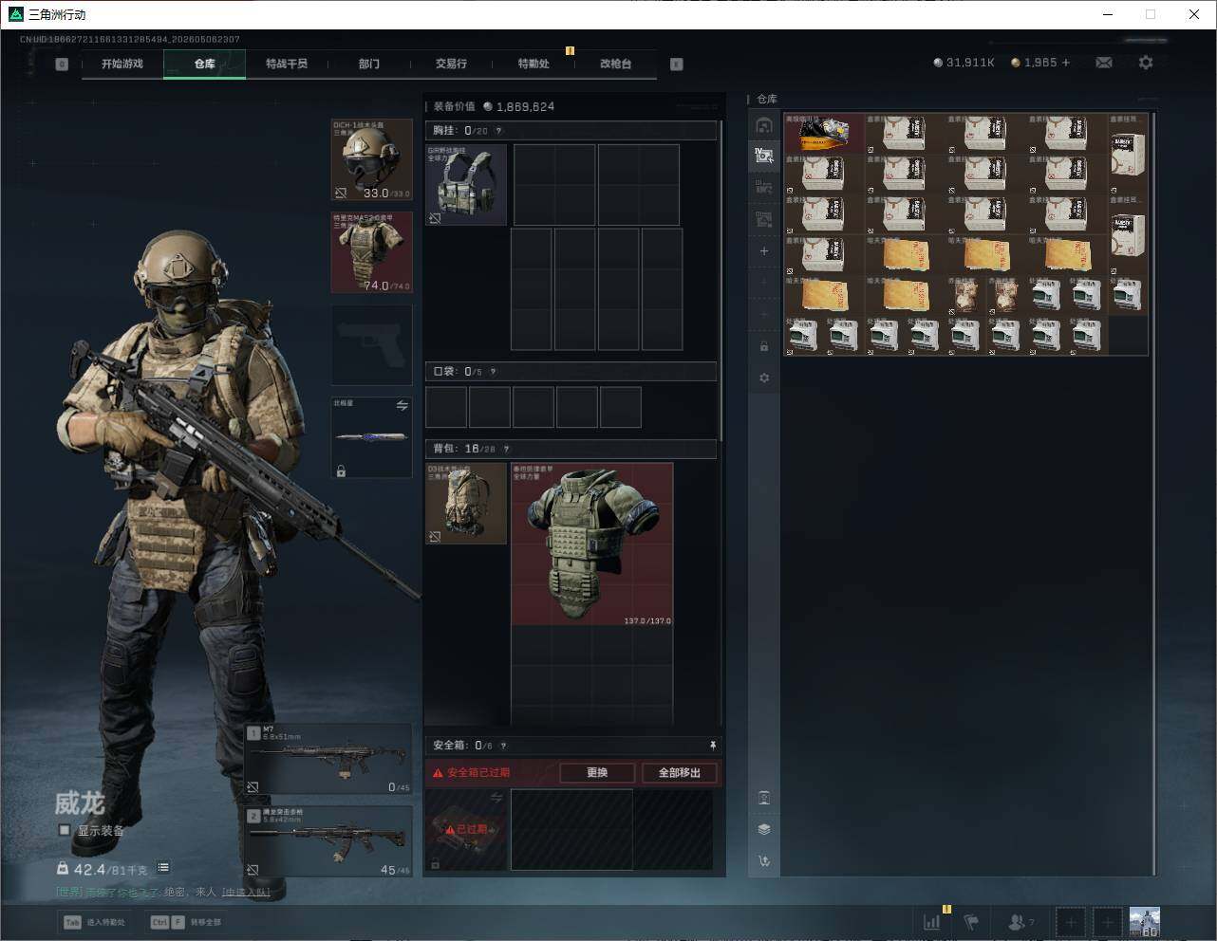Image resolution: width=1217 pixels, height=941 pixels.
Task: Click the 更换 button
Action: tap(597, 773)
